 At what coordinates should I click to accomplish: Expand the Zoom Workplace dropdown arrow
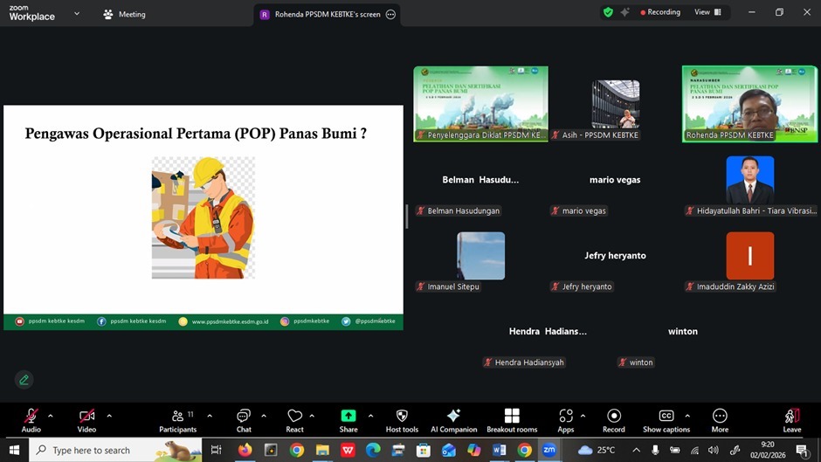(x=77, y=14)
